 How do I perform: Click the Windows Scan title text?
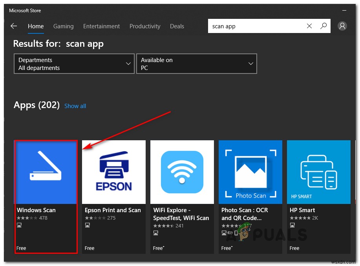pyautogui.click(x=36, y=210)
